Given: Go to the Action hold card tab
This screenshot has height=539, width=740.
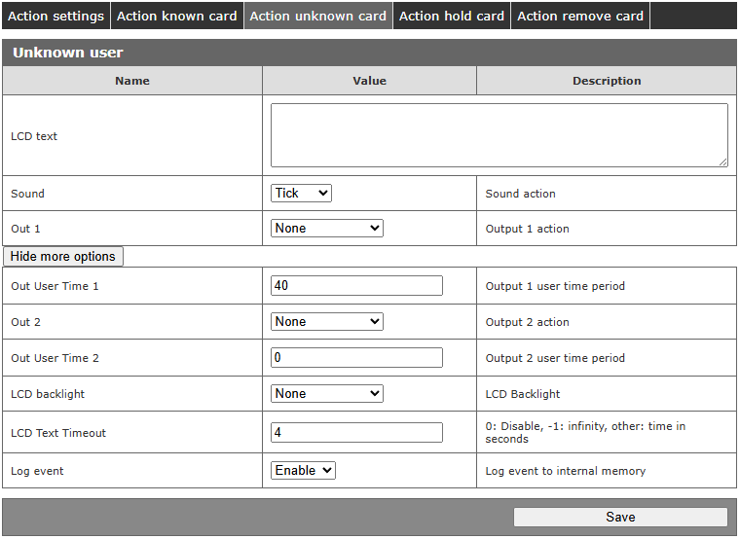Looking at the screenshot, I should pos(452,16).
